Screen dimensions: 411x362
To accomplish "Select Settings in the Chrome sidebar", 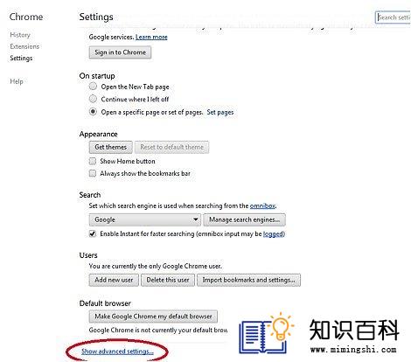I will [21, 58].
